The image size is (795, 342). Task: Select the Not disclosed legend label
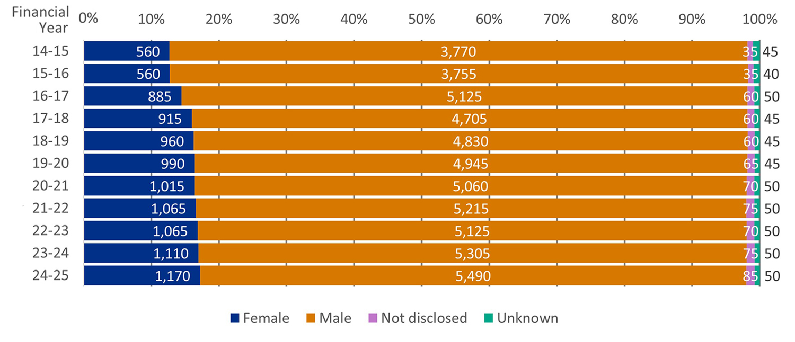pos(424,318)
